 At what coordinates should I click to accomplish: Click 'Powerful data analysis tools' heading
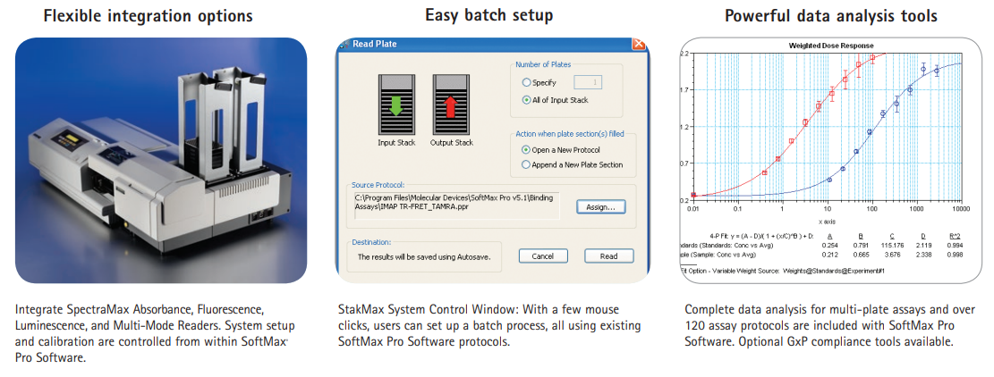831,15
